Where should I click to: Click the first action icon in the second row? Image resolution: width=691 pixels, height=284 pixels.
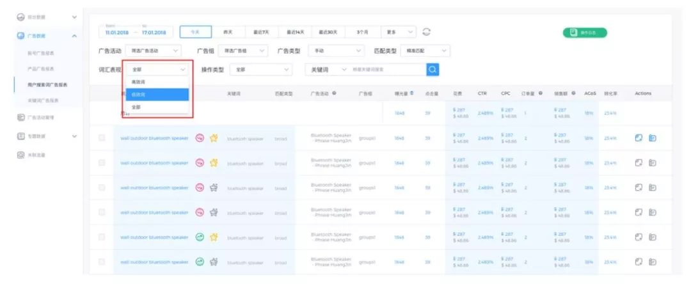pos(639,163)
